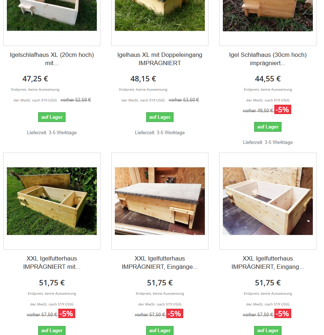
Task: Click the Igel Schlafhaus 30cm thumbnail in top row
Action: click(268, 15)
